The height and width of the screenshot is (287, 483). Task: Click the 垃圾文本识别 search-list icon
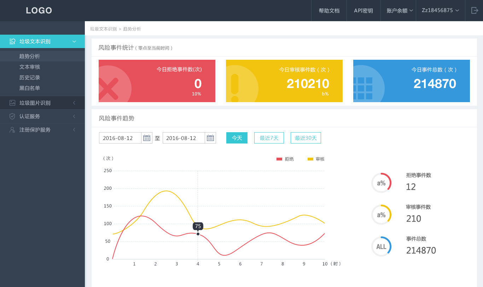click(12, 41)
